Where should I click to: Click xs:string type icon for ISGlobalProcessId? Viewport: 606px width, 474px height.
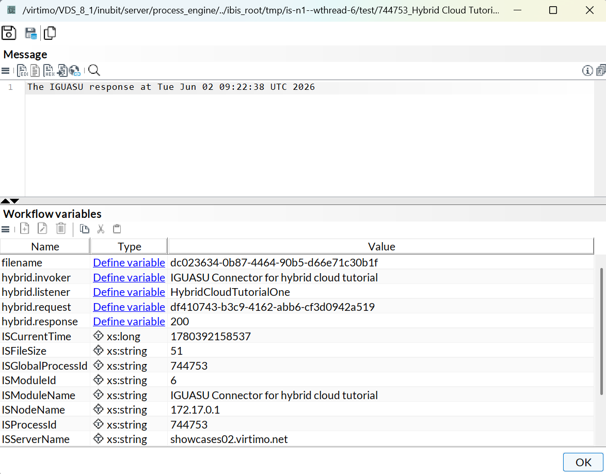pyautogui.click(x=99, y=365)
